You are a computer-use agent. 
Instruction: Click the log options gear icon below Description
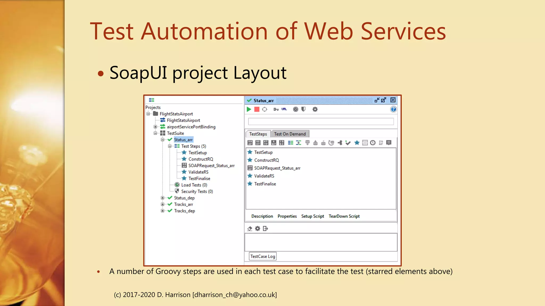(257, 228)
